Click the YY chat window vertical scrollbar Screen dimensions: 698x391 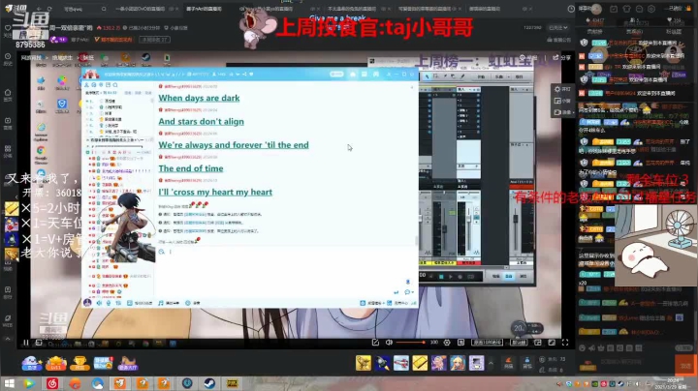[417, 240]
